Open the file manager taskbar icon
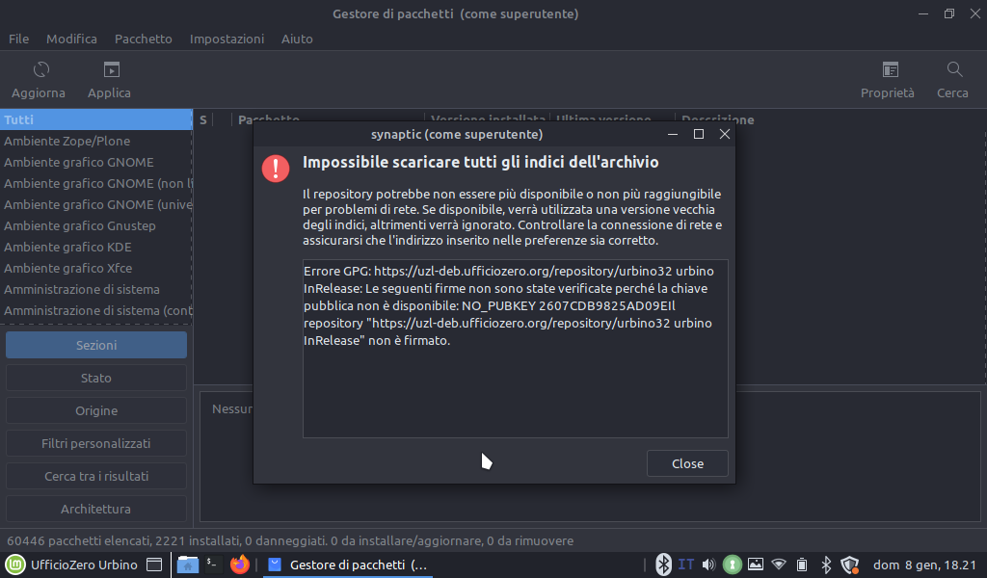The image size is (987, 578). point(188,565)
